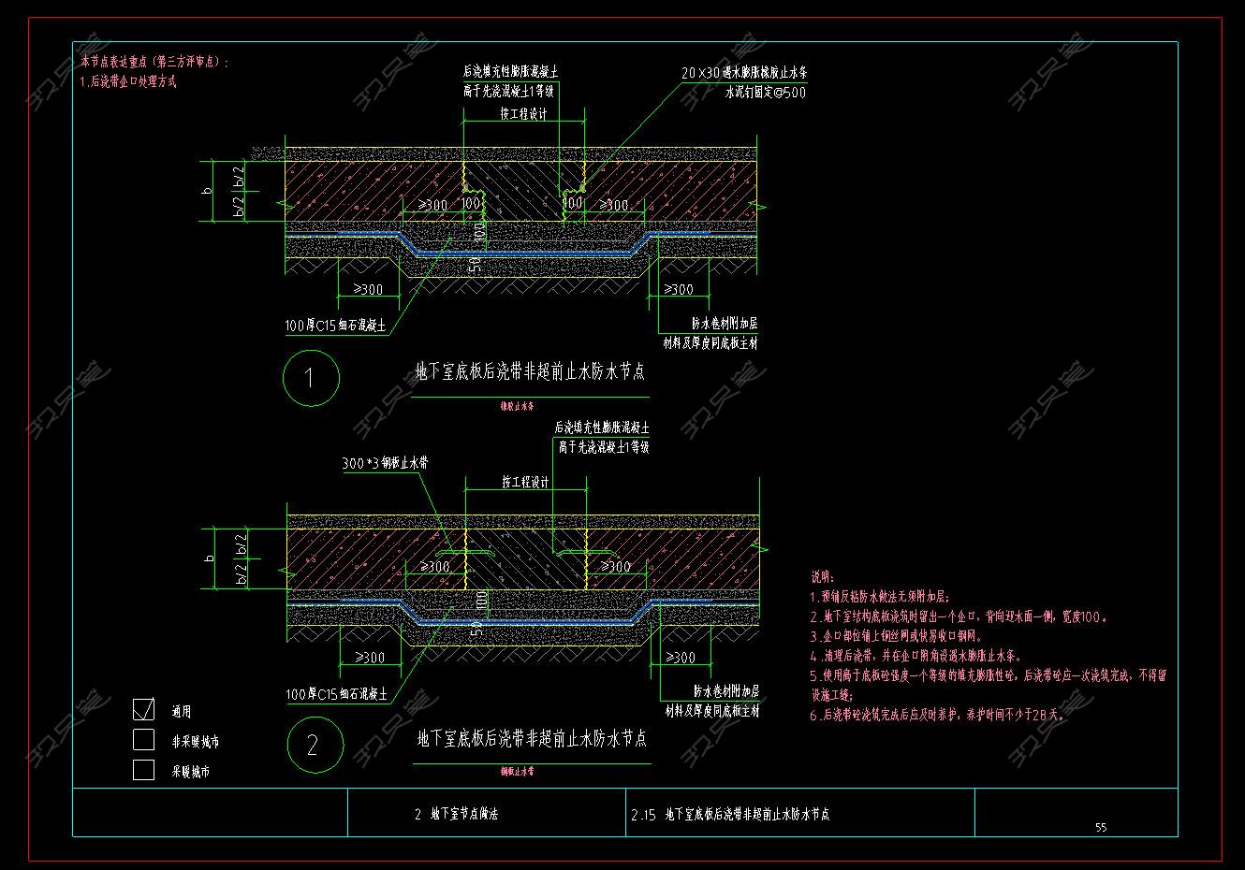Select 防水卷材附加层 label in detail 1

[725, 323]
